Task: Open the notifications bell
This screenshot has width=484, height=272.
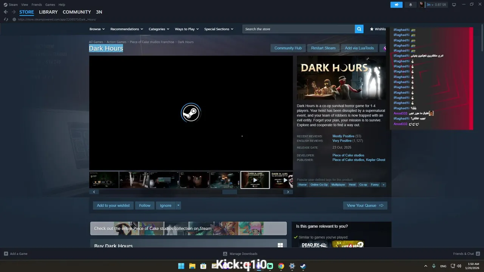Action: pyautogui.click(x=411, y=5)
